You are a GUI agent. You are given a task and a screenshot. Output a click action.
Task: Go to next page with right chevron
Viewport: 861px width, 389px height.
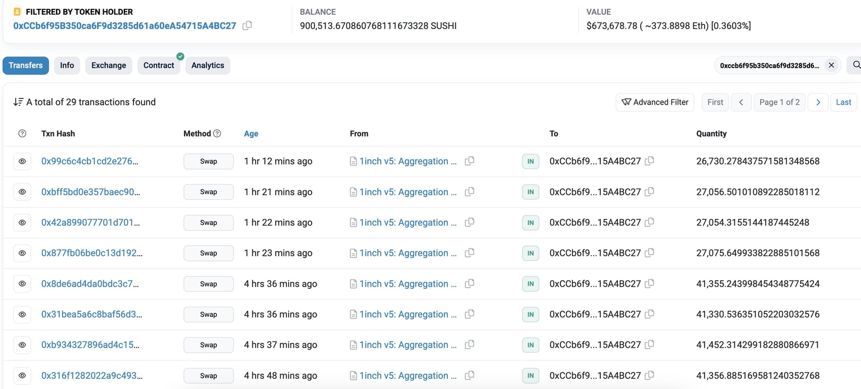pos(818,102)
